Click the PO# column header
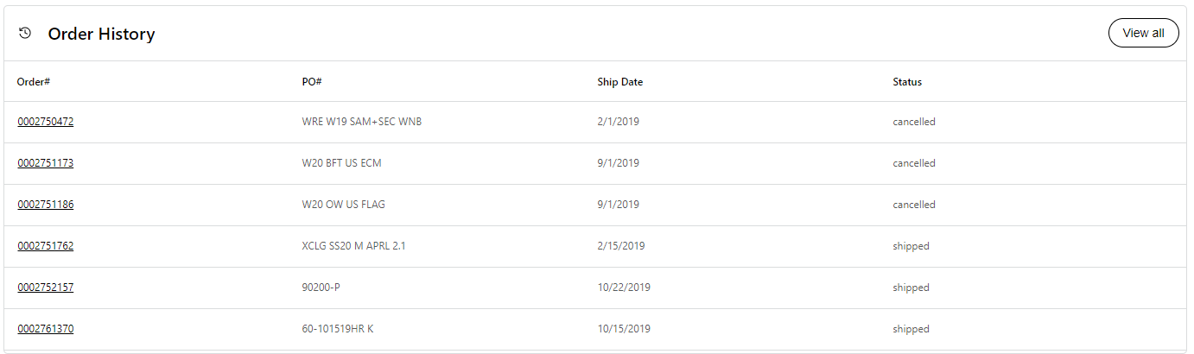Viewport: 1194px width, 354px height. click(312, 82)
